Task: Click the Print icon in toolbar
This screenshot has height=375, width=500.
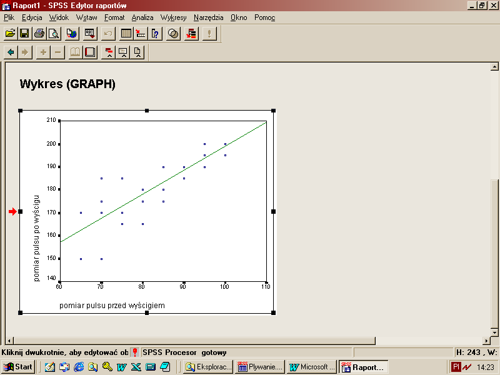Action: pyautogui.click(x=39, y=33)
